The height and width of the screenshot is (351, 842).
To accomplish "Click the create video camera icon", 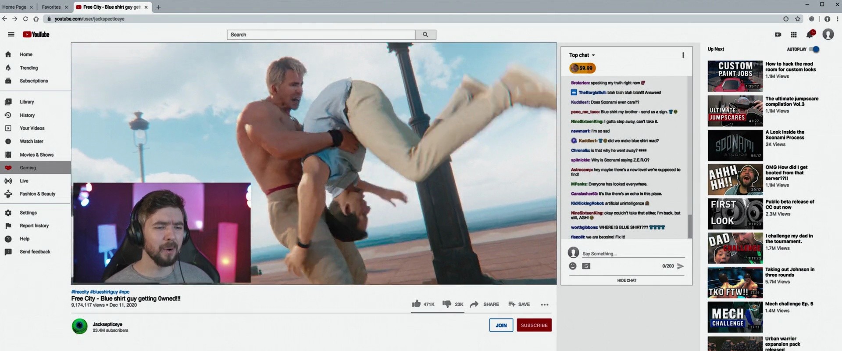I will (x=778, y=35).
